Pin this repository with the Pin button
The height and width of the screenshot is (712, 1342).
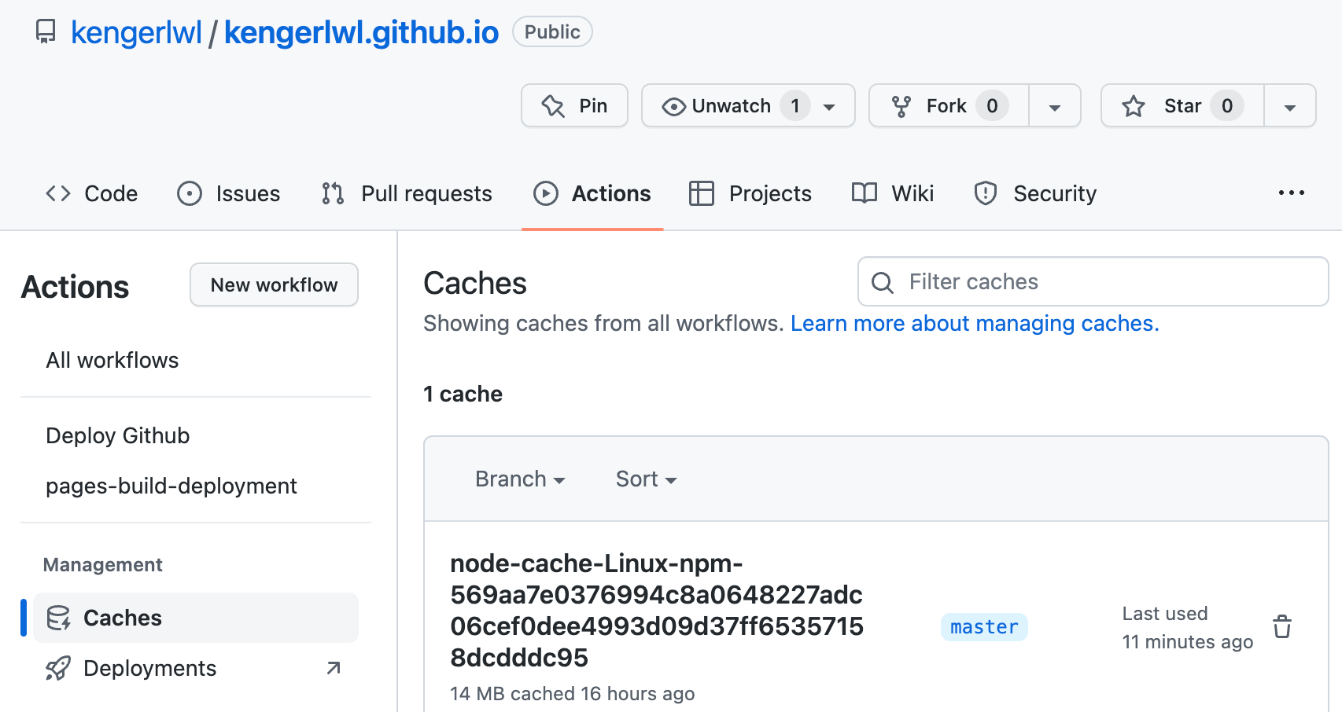574,105
